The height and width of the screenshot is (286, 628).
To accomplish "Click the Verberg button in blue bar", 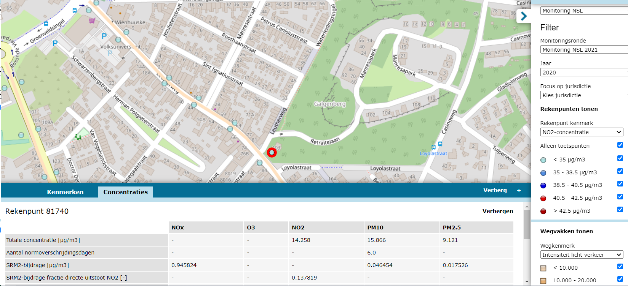I will point(495,190).
